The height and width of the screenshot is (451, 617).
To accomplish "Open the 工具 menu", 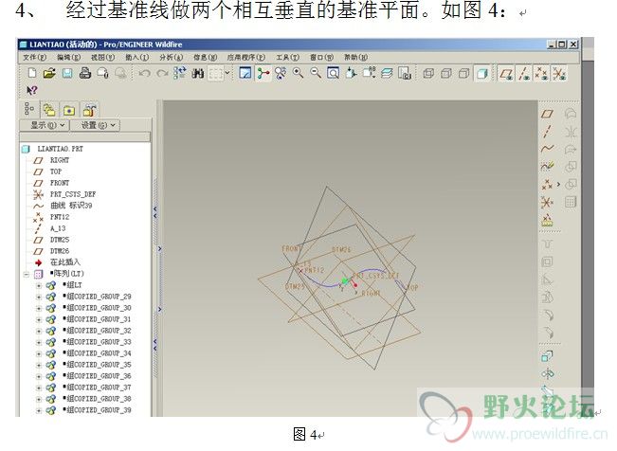I will pyautogui.click(x=287, y=58).
